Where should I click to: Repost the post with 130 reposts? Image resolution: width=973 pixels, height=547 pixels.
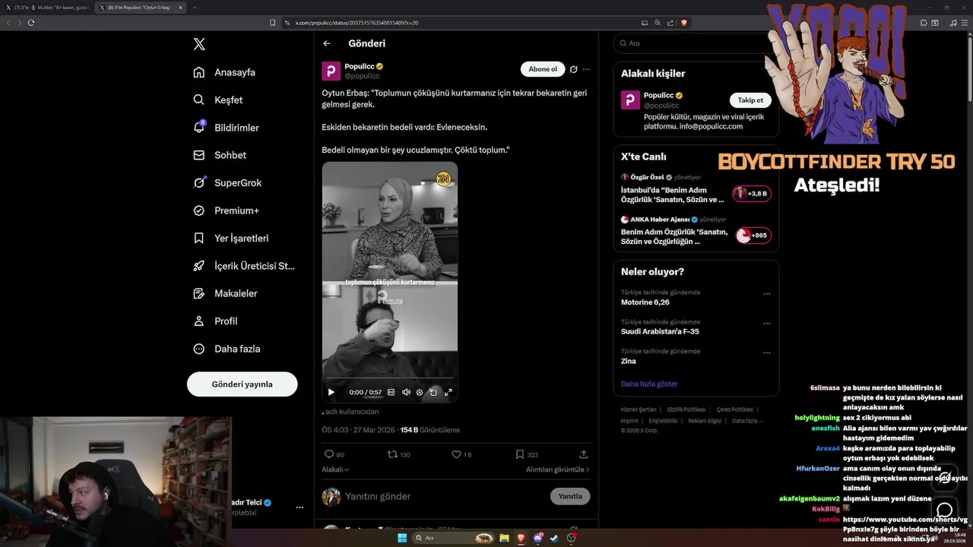(399, 454)
